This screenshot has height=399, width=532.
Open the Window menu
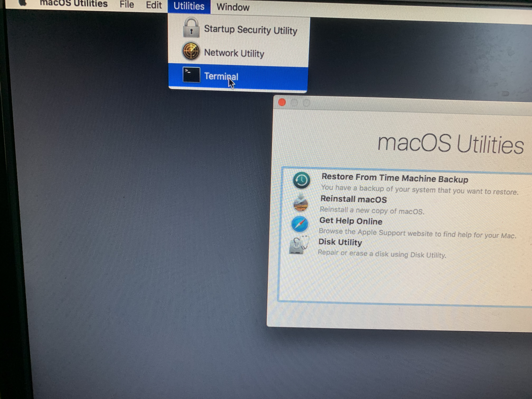coord(233,7)
